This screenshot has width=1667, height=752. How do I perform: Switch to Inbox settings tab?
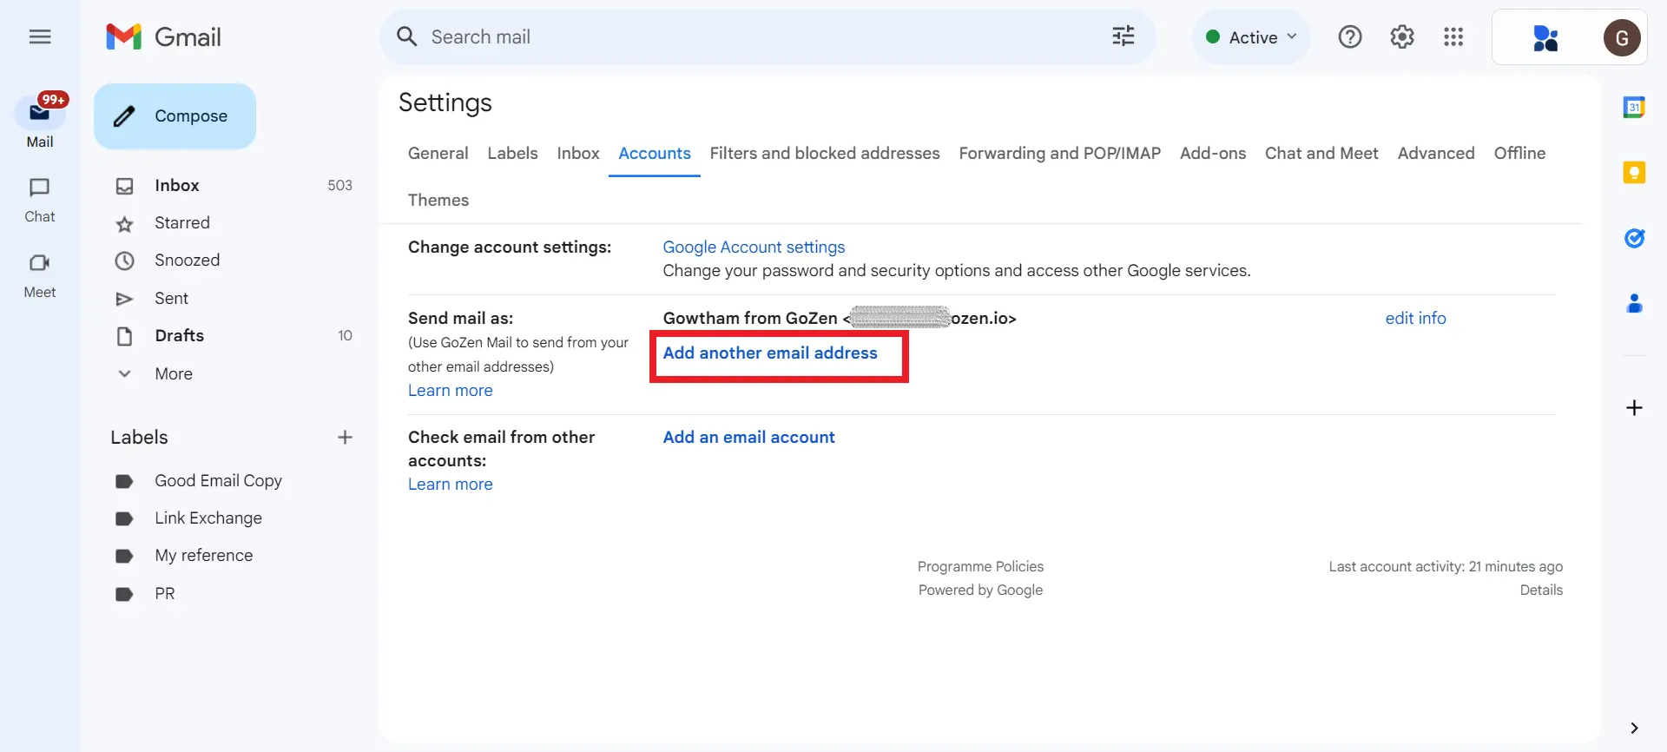point(578,153)
